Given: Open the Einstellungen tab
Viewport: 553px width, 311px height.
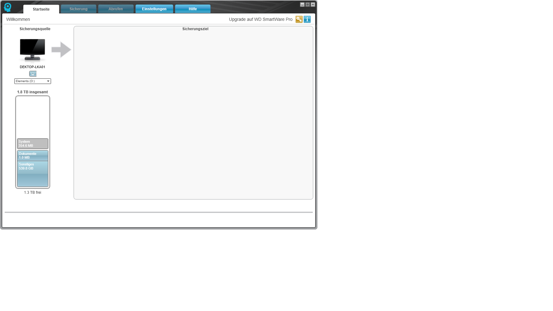Looking at the screenshot, I should [154, 9].
